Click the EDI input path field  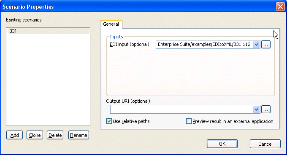204,45
